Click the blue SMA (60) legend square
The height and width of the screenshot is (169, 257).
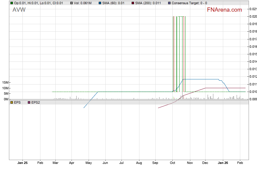[100, 3]
